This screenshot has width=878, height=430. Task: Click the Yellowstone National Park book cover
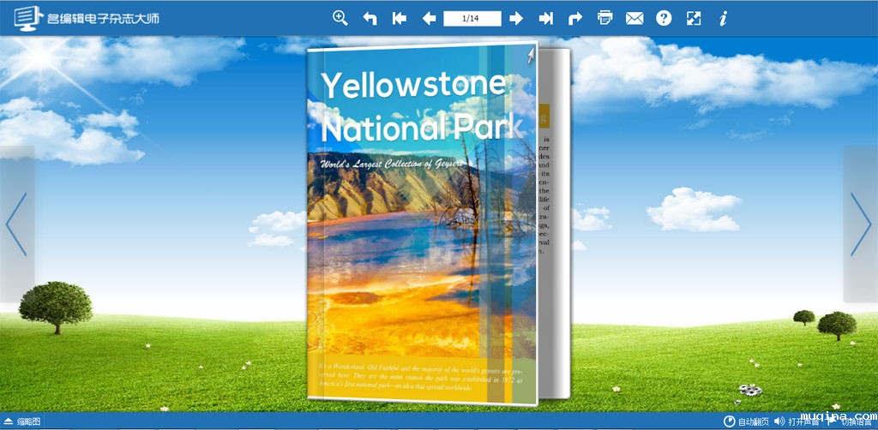click(420, 223)
